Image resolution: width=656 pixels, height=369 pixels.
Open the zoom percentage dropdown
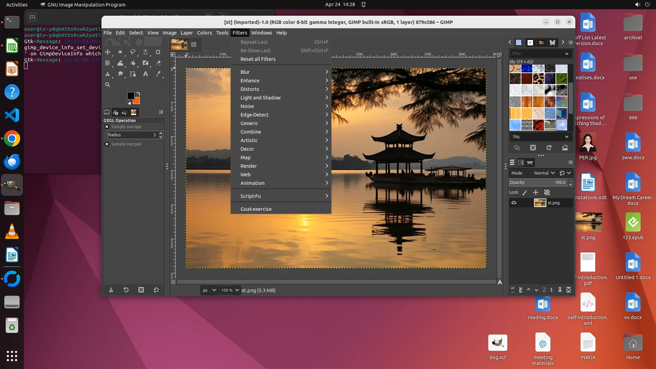pos(237,290)
